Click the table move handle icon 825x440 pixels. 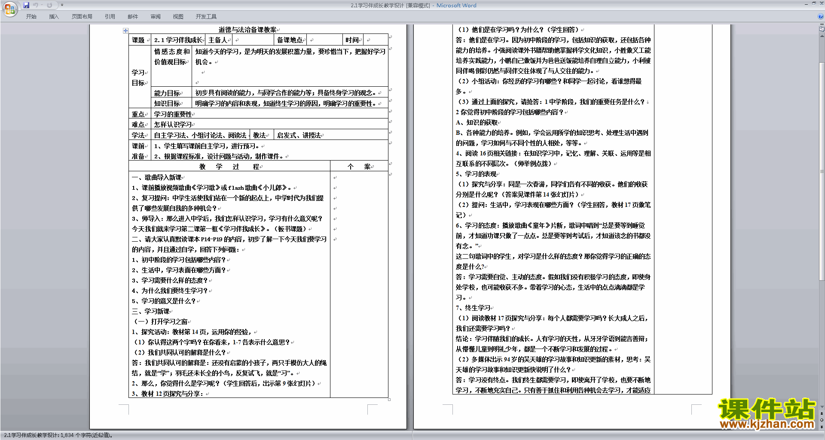(125, 30)
